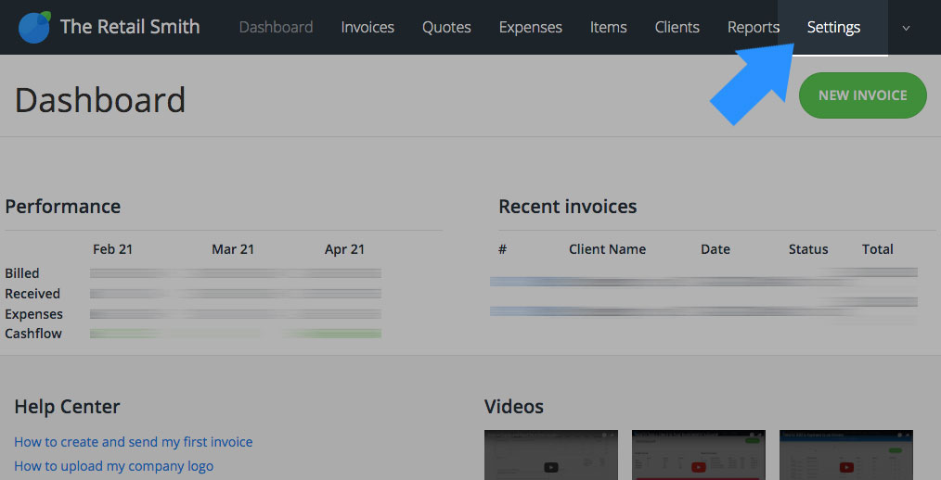Screen dimensions: 941x480
Task: Open the Invoices menu item
Action: pyautogui.click(x=367, y=27)
